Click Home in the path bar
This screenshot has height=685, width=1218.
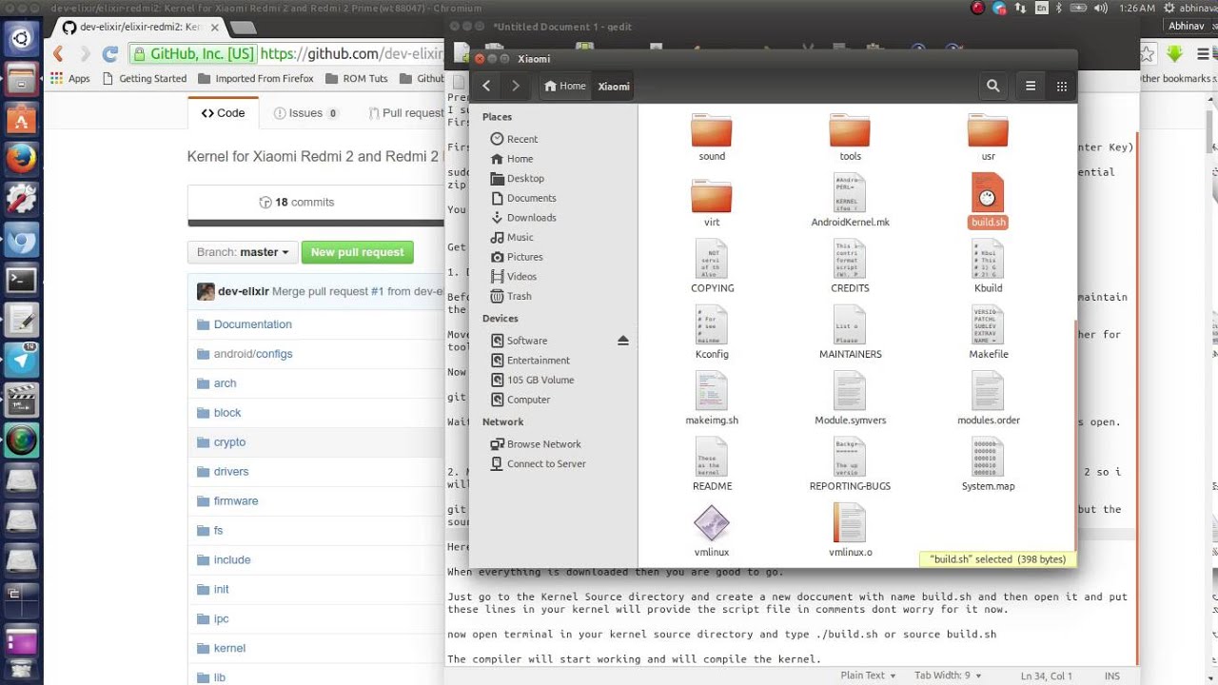tap(565, 86)
